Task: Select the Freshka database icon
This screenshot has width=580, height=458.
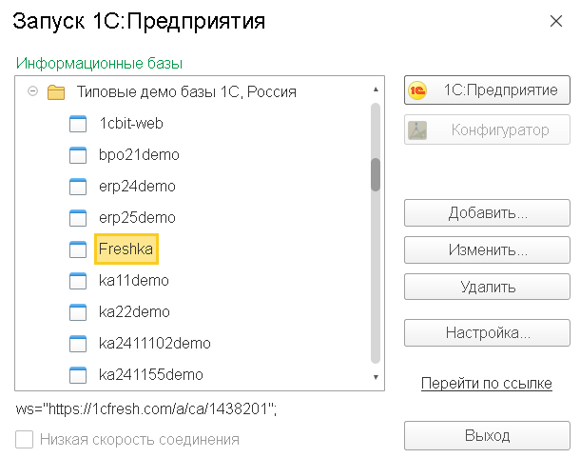Action: pyautogui.click(x=78, y=249)
